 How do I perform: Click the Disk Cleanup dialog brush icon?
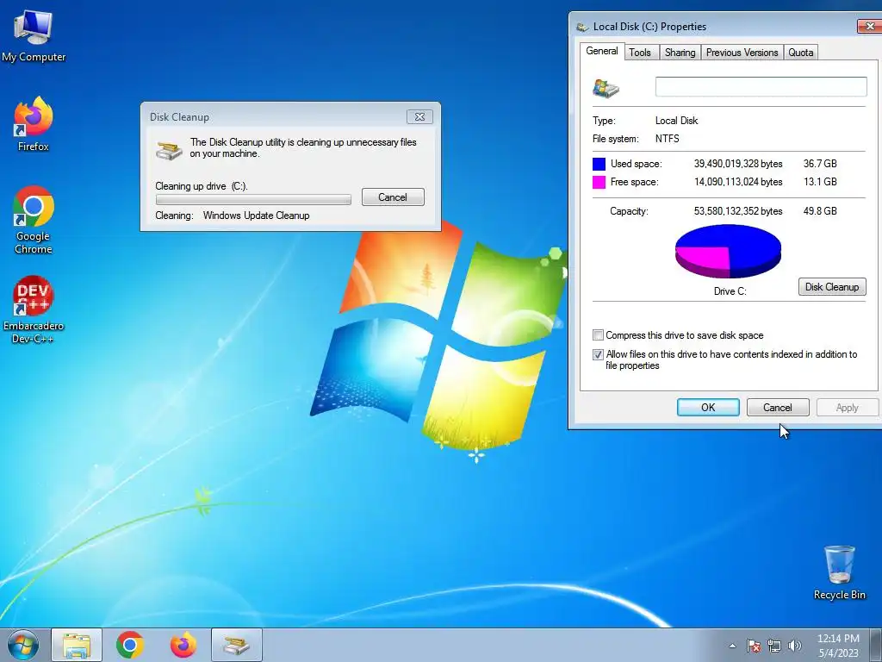(x=169, y=150)
